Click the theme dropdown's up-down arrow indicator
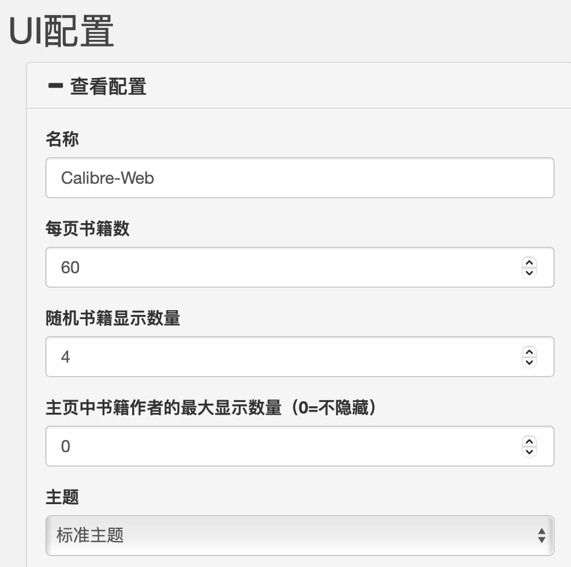Viewport: 571px width, 567px height. tap(541, 535)
